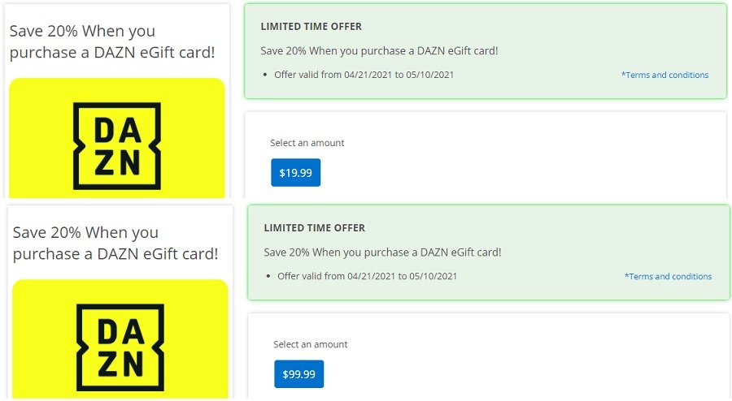Click the bullet point before lower offer dates
This screenshot has width=732, height=401.
pyautogui.click(x=268, y=276)
